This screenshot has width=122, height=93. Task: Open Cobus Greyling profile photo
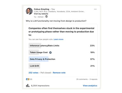29,11
